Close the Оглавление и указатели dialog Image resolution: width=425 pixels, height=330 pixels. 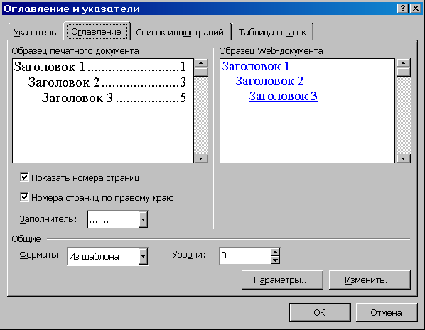[x=415, y=9]
